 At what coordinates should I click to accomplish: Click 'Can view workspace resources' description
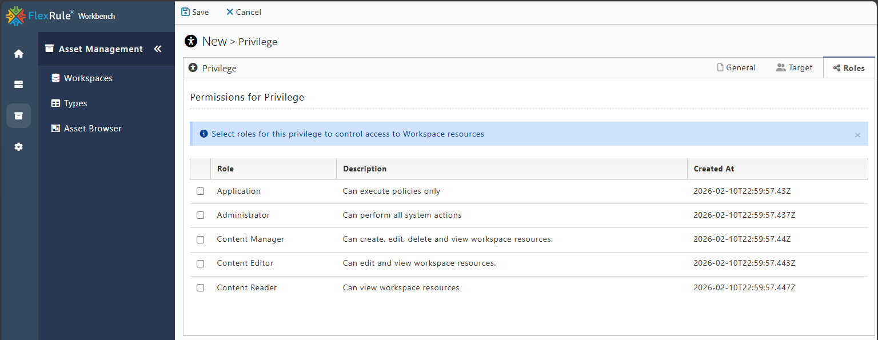click(x=401, y=287)
